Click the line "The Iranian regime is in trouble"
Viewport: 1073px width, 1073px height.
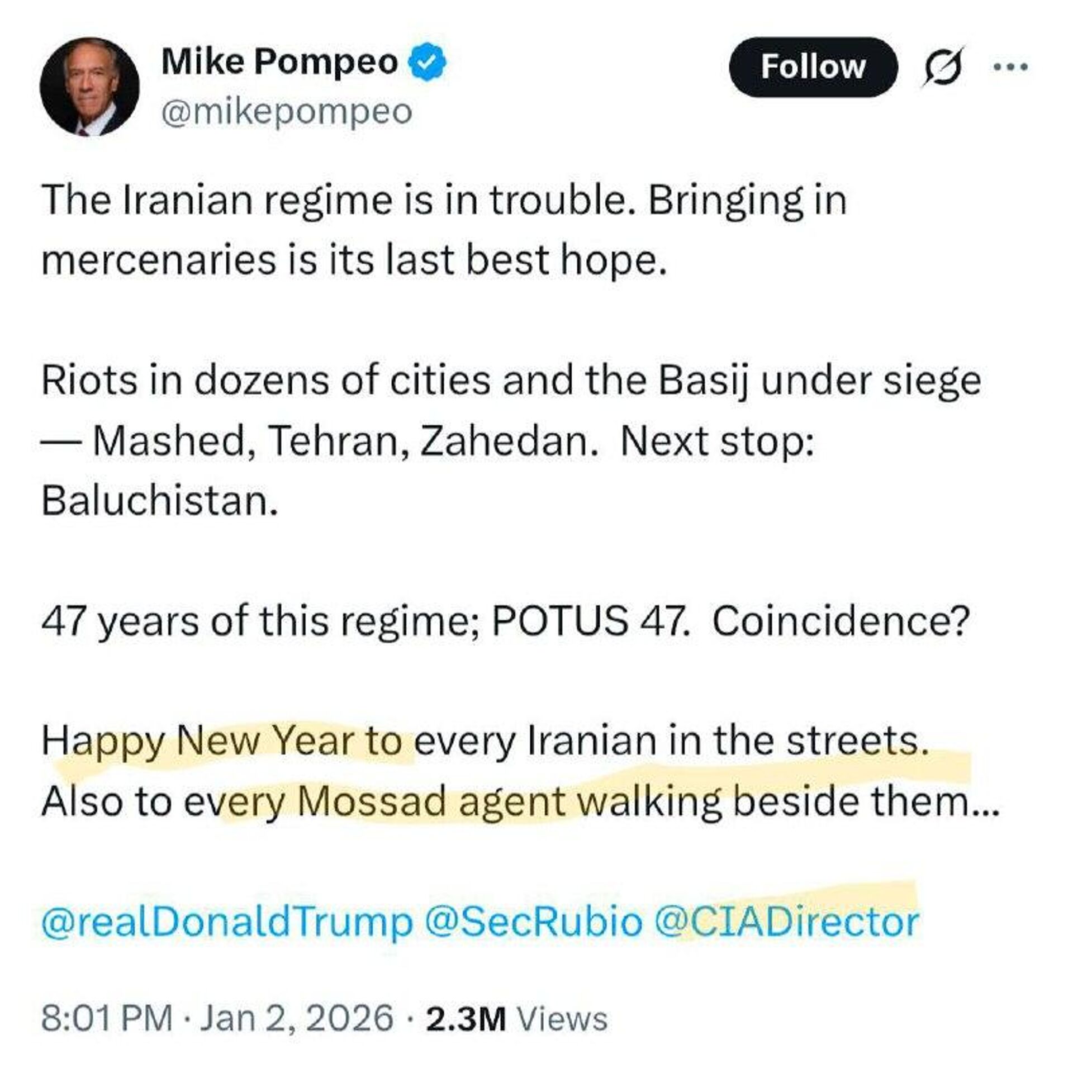tap(444, 200)
